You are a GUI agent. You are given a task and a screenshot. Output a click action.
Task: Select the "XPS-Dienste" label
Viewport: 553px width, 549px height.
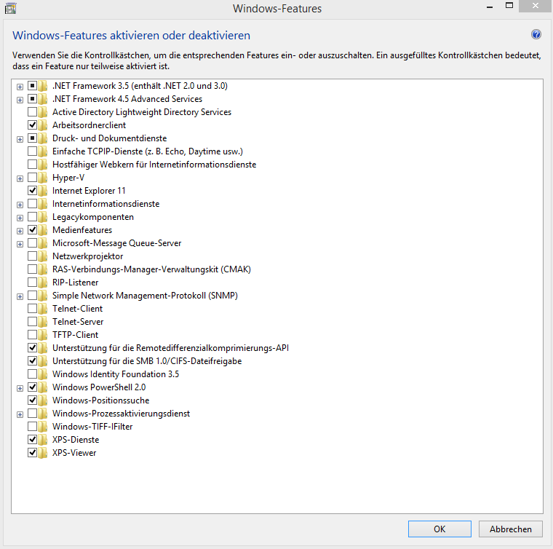pyautogui.click(x=76, y=440)
